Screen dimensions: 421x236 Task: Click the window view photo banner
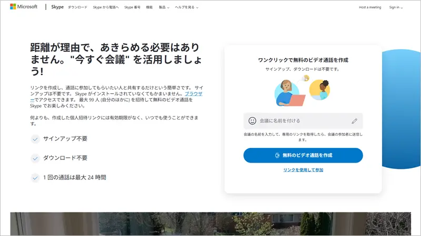pos(210,224)
